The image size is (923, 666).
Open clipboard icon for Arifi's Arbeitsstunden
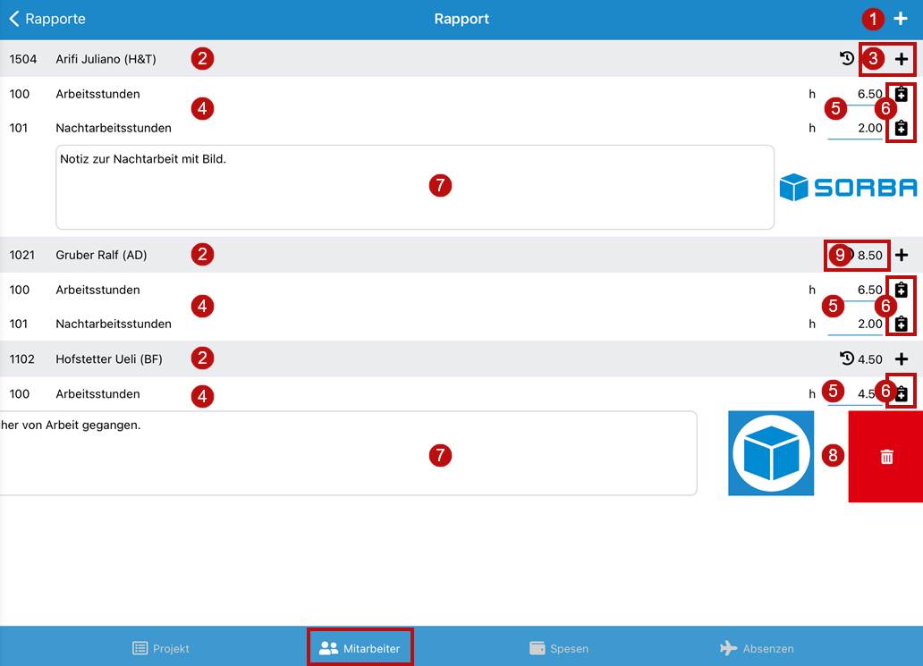tap(901, 94)
